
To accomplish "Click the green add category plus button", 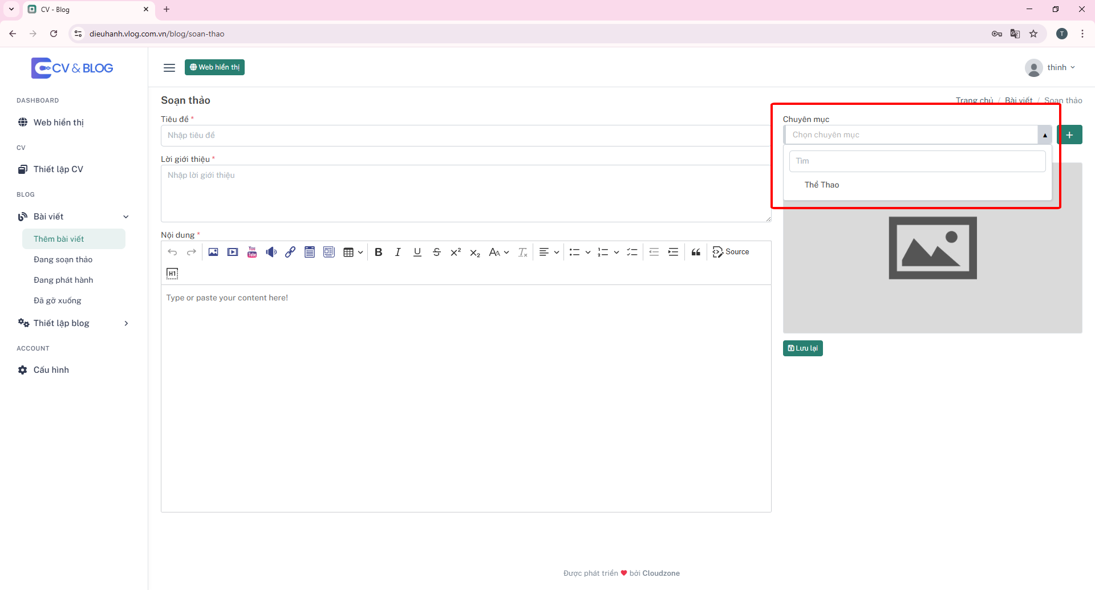I will pyautogui.click(x=1069, y=135).
